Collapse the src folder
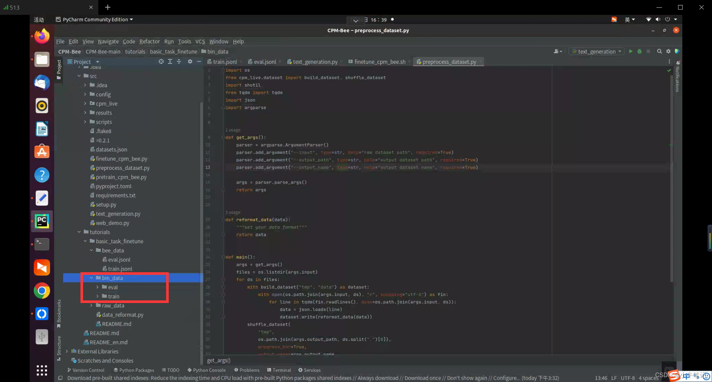This screenshot has height=382, width=712. [79, 76]
